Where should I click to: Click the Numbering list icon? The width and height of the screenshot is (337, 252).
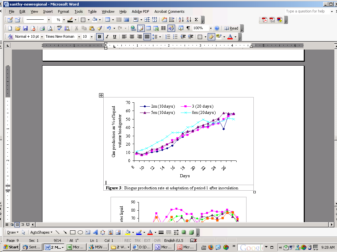[x=168, y=37]
